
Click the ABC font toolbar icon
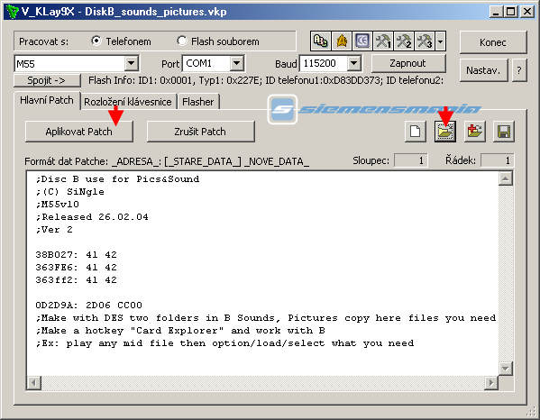[x=321, y=41]
